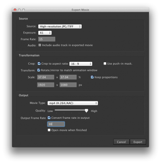Click the 1920 width pixel field

[45, 85]
